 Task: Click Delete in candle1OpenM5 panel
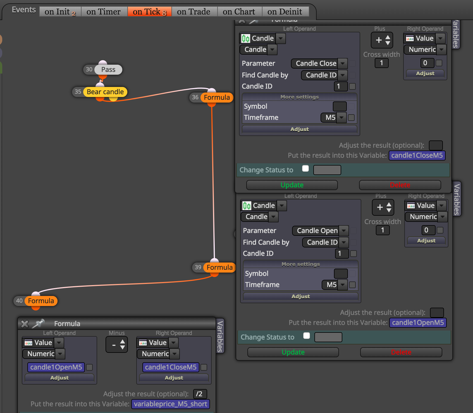click(401, 352)
